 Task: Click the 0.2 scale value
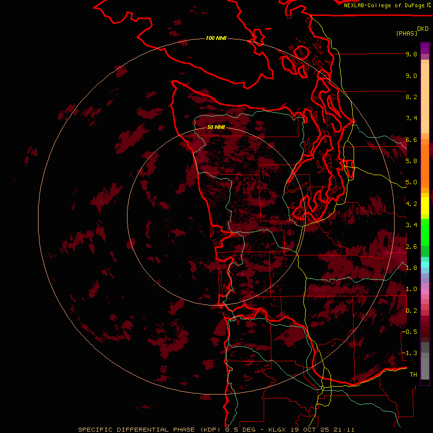[x=411, y=311]
